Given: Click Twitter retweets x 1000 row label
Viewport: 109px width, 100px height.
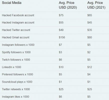Looking at the screenshot, I should (16, 89).
